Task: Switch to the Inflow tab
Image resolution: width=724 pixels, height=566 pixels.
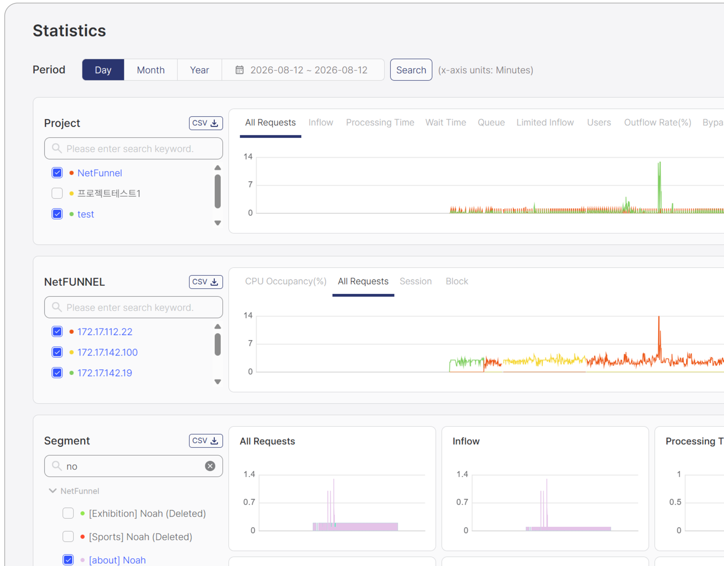Action: pyautogui.click(x=321, y=123)
